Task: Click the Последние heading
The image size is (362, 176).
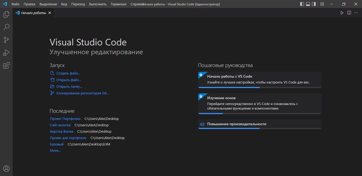Action: 62,111
